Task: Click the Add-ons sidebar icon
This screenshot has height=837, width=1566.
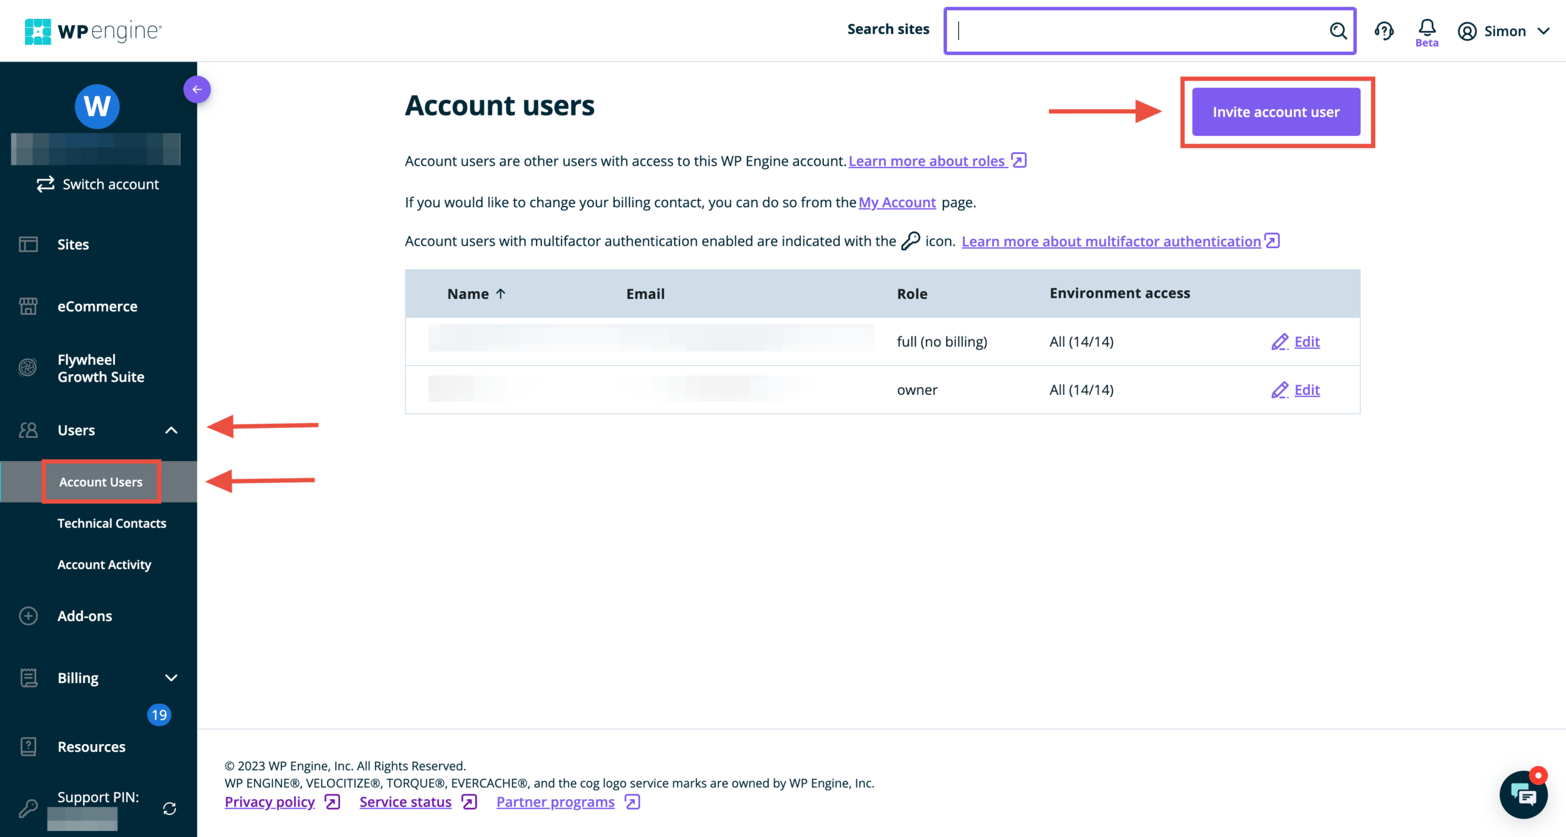Action: tap(28, 616)
